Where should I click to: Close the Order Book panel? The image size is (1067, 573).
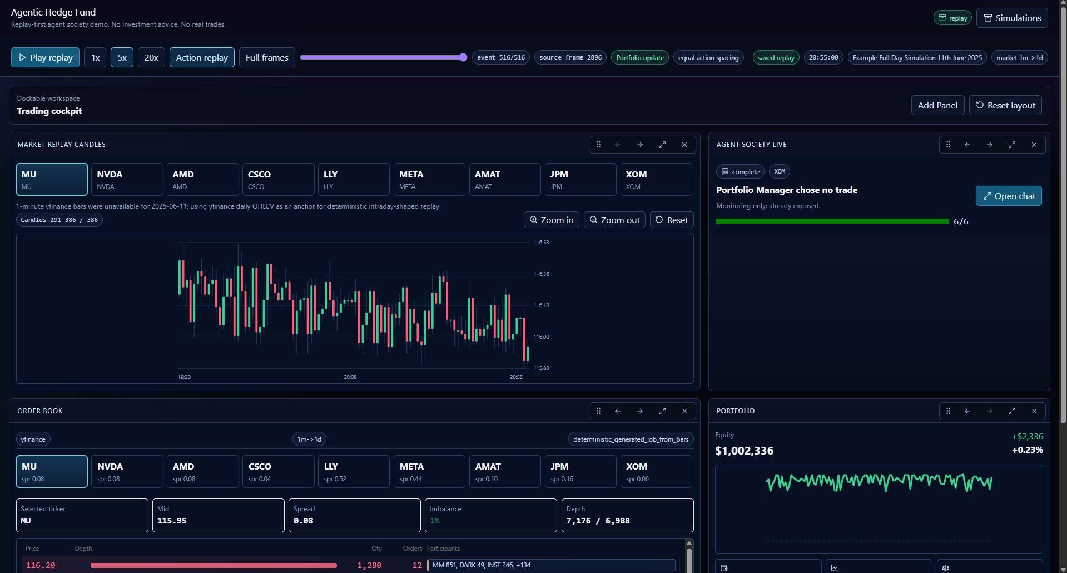[x=684, y=411]
